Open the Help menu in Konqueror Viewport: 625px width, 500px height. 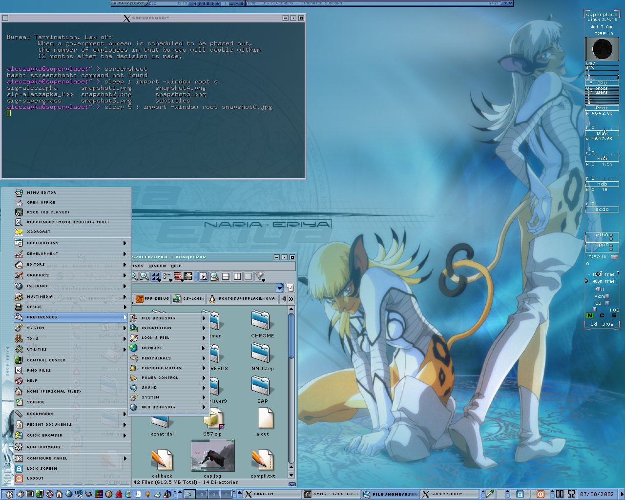tap(176, 266)
